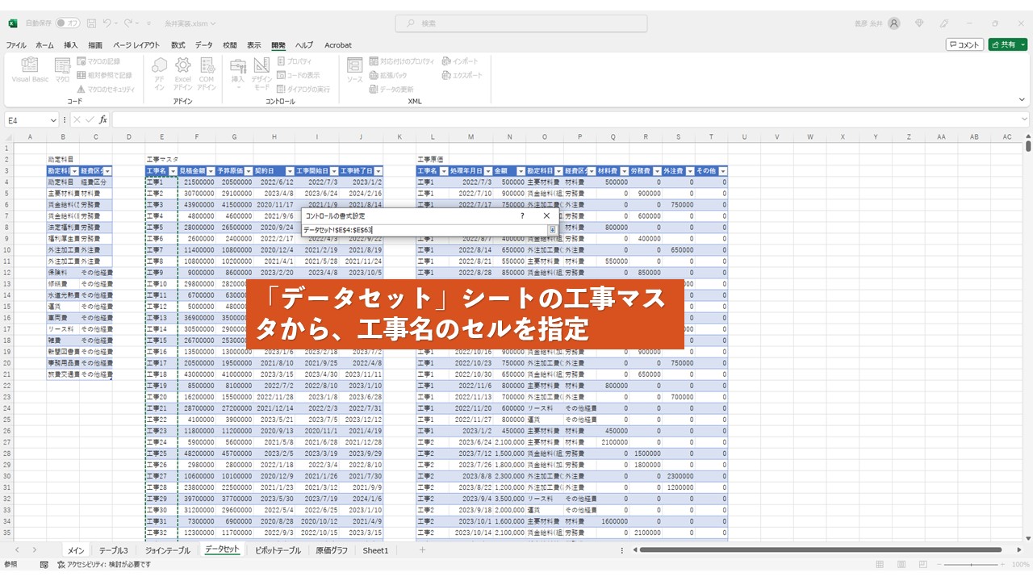
Task: Click the expand dialog button beside the range
Action: (553, 230)
